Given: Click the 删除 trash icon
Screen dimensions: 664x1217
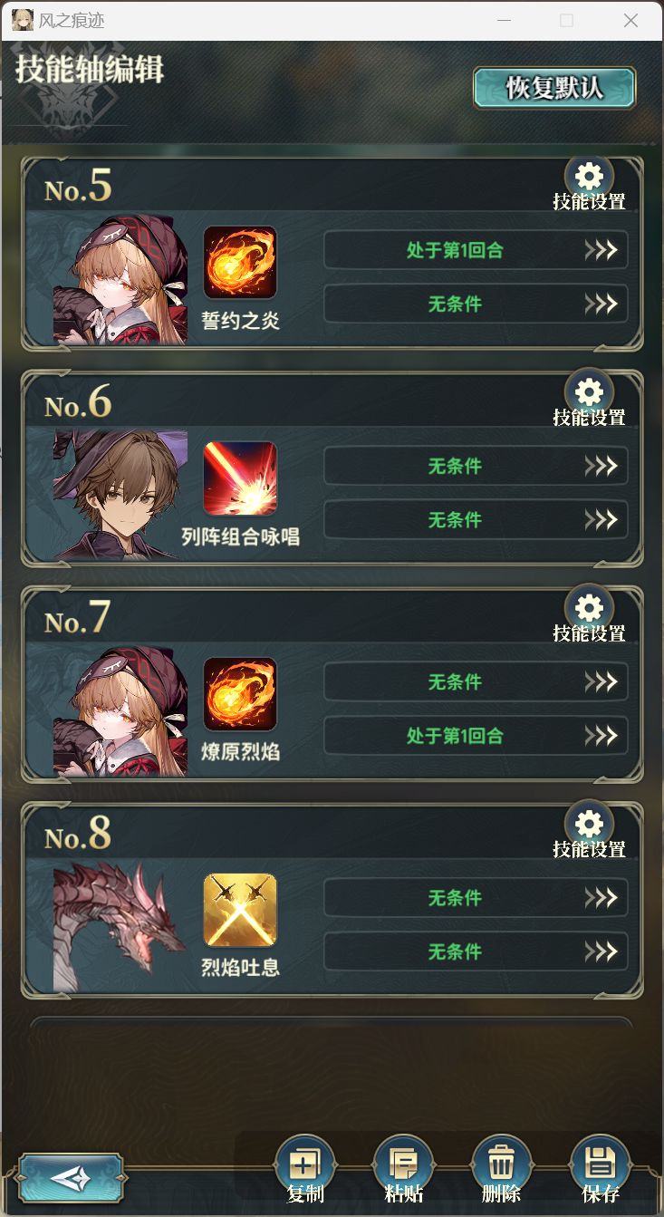Looking at the screenshot, I should [502, 1165].
